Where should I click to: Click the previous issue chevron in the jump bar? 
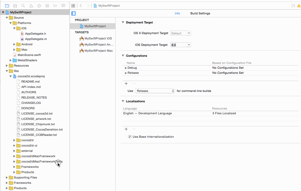pos(294,6)
